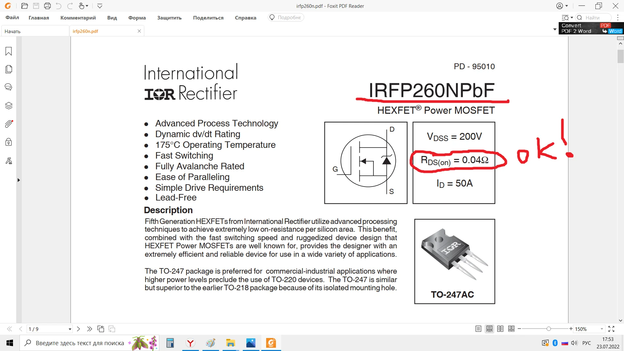Expand the left navigation panel arrow
This screenshot has width=624, height=351.
[x=19, y=180]
